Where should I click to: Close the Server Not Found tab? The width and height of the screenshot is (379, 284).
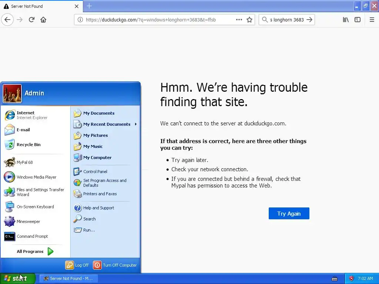[76, 6]
